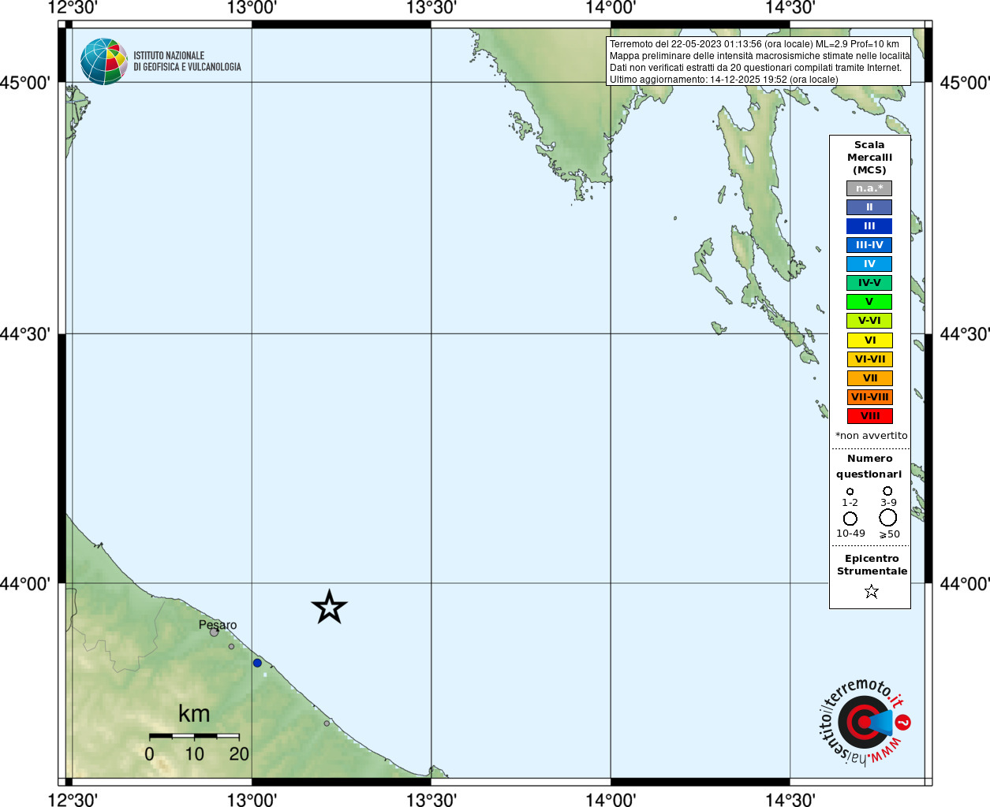Click the gray n.a.* legend swatch
Image resolution: width=990 pixels, height=807 pixels.
click(869, 188)
